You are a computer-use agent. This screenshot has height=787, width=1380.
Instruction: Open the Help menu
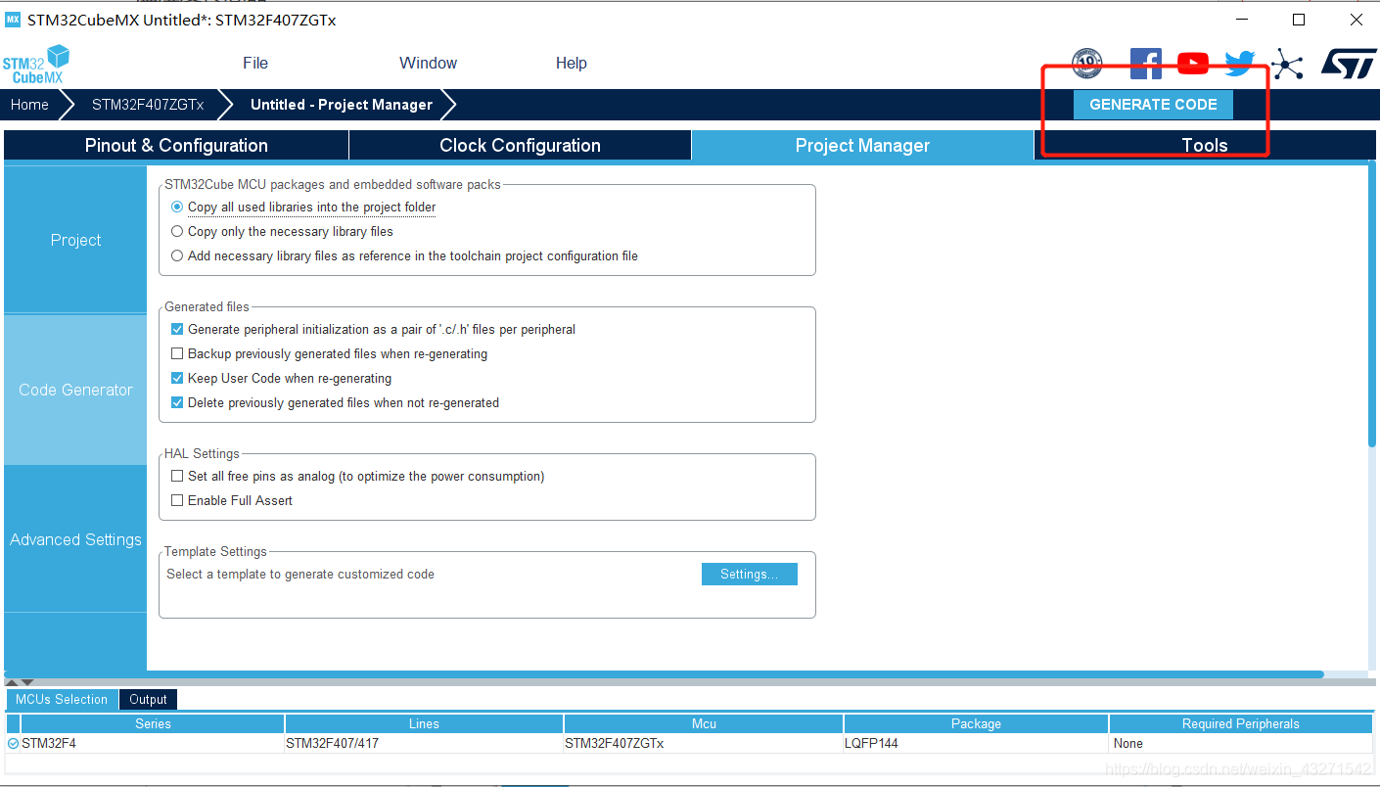[x=572, y=64]
